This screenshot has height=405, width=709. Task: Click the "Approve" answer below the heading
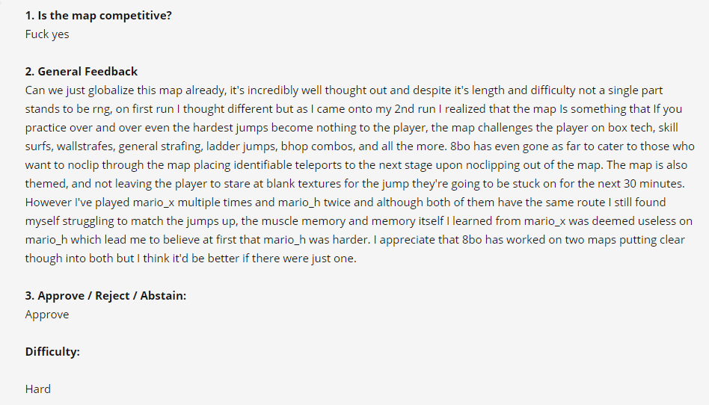pos(47,315)
